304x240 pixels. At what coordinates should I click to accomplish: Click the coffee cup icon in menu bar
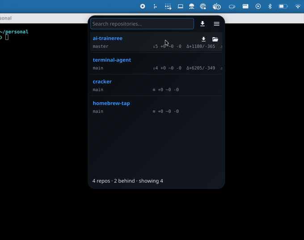click(x=232, y=7)
